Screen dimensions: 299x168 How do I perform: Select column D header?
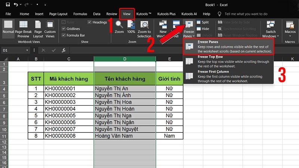pos(125,59)
